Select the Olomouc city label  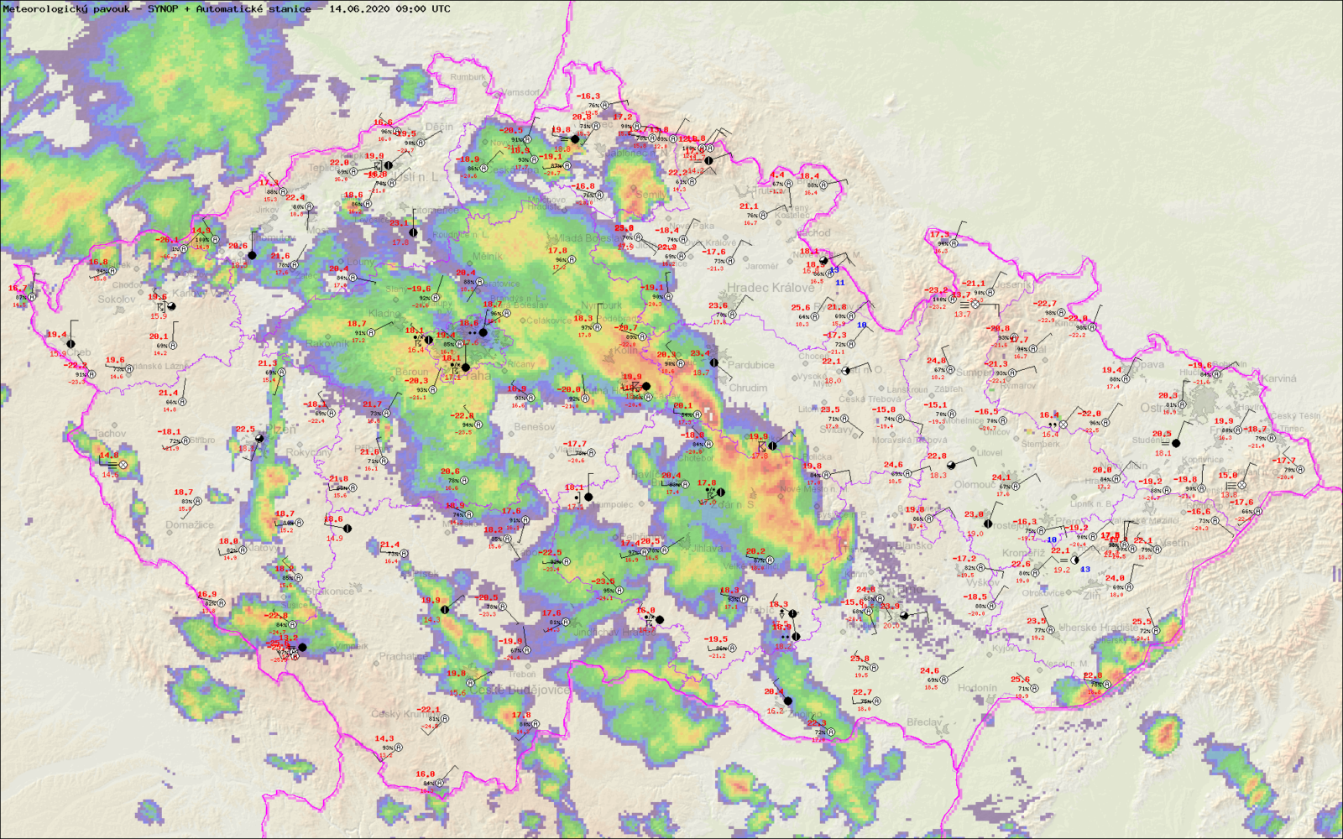pos(975,484)
